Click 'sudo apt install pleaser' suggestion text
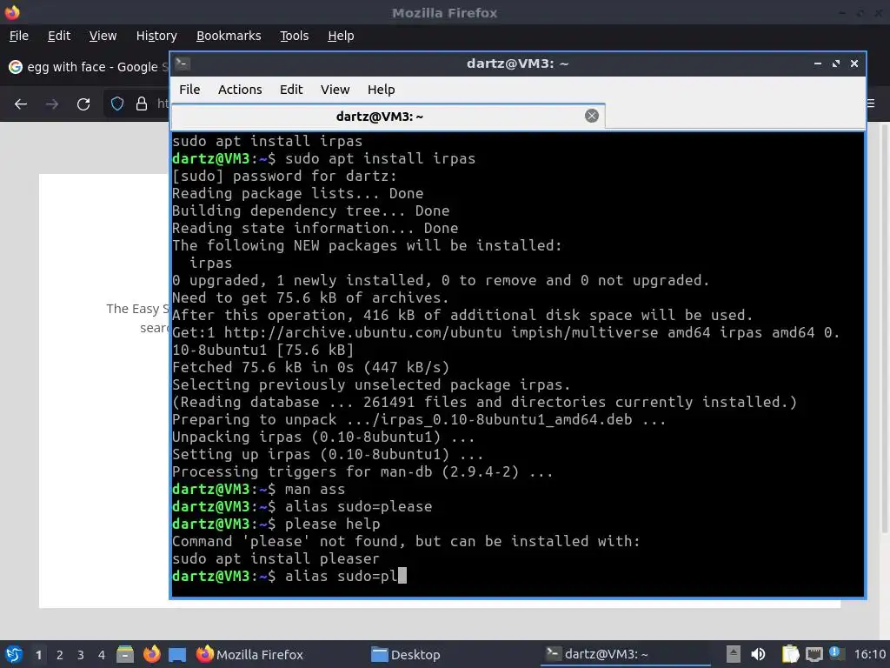The width and height of the screenshot is (890, 668). pyautogui.click(x=276, y=559)
